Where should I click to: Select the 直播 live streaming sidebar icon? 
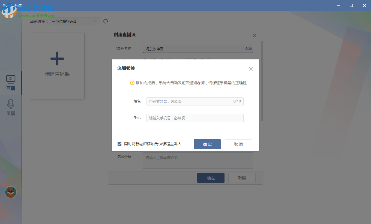click(x=10, y=83)
